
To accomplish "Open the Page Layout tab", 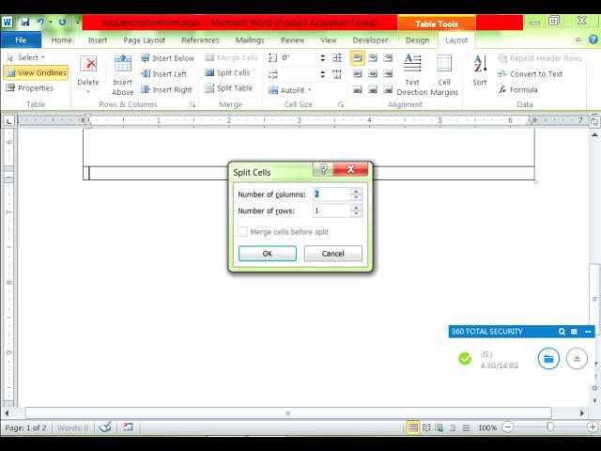I will tap(144, 39).
